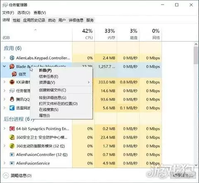Screen dimensions: 199x183
Task: Switch to the 用户 tab
Action: (62, 20)
